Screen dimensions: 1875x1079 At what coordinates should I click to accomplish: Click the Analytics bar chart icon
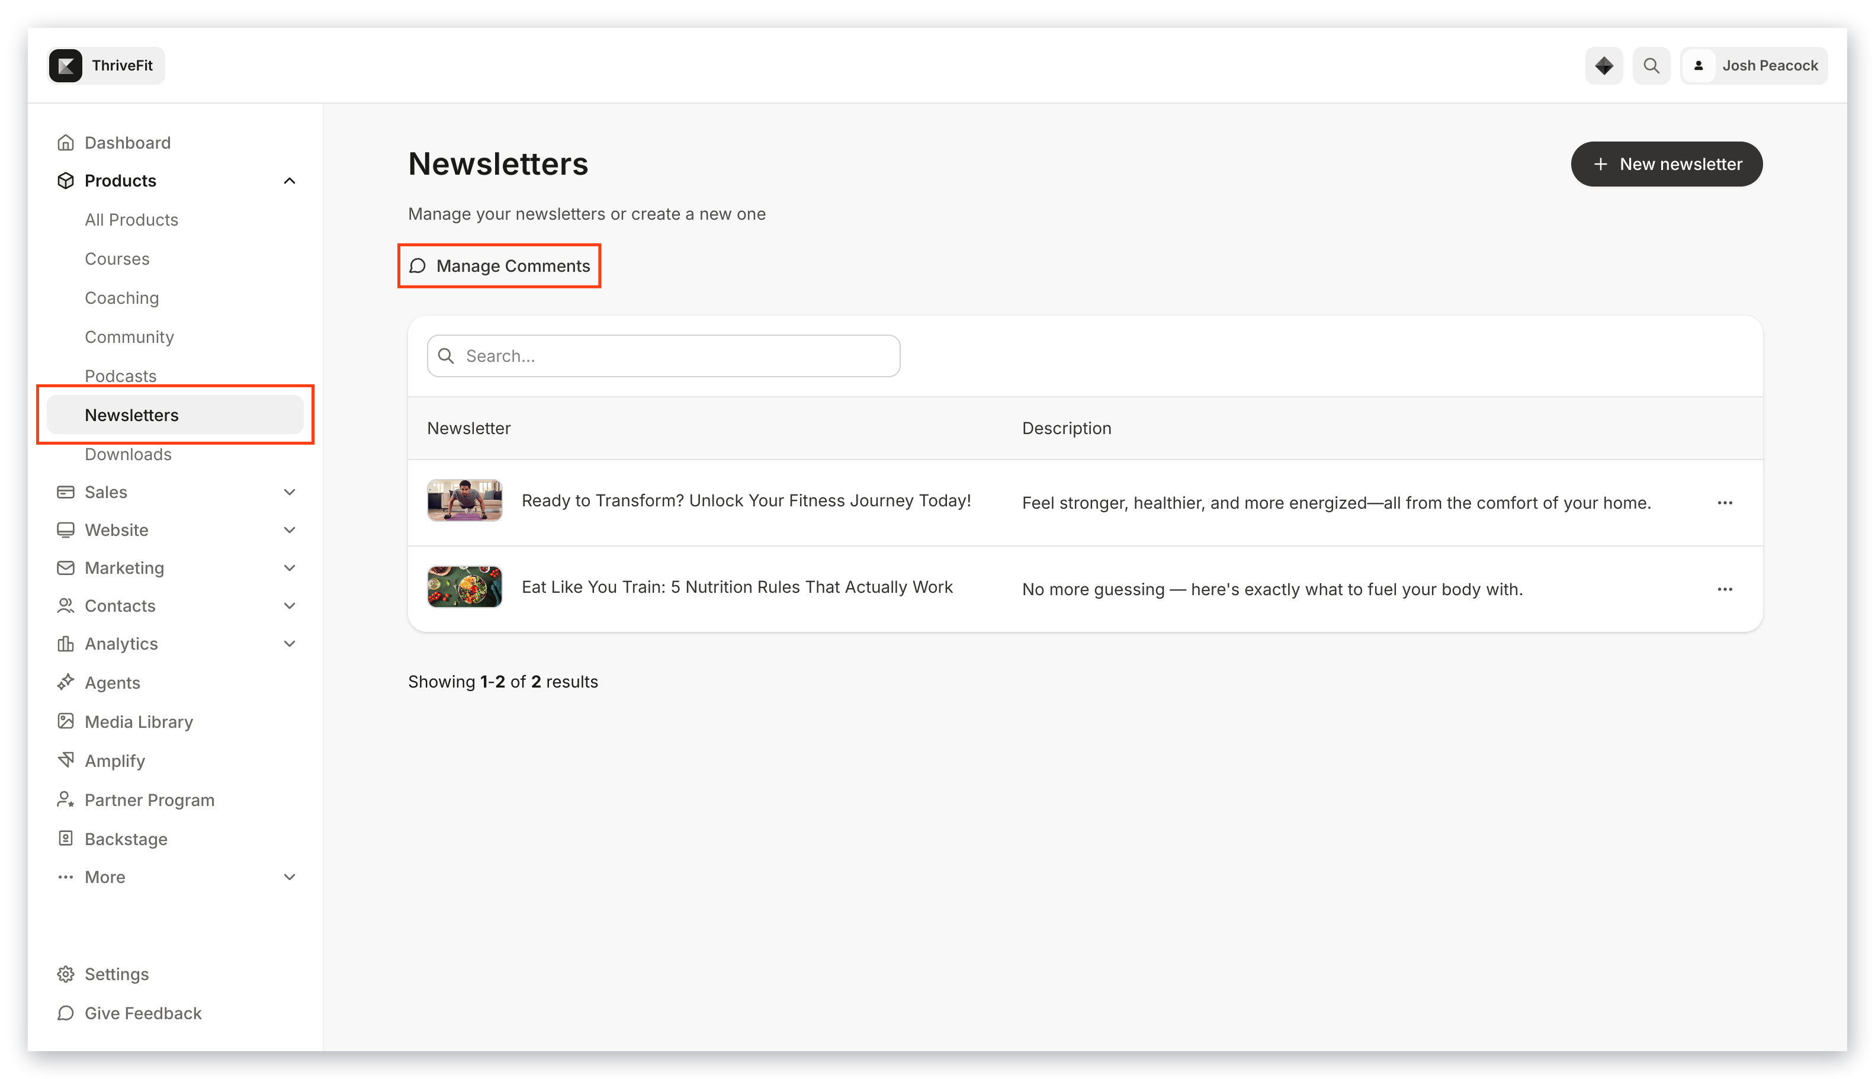pos(65,643)
